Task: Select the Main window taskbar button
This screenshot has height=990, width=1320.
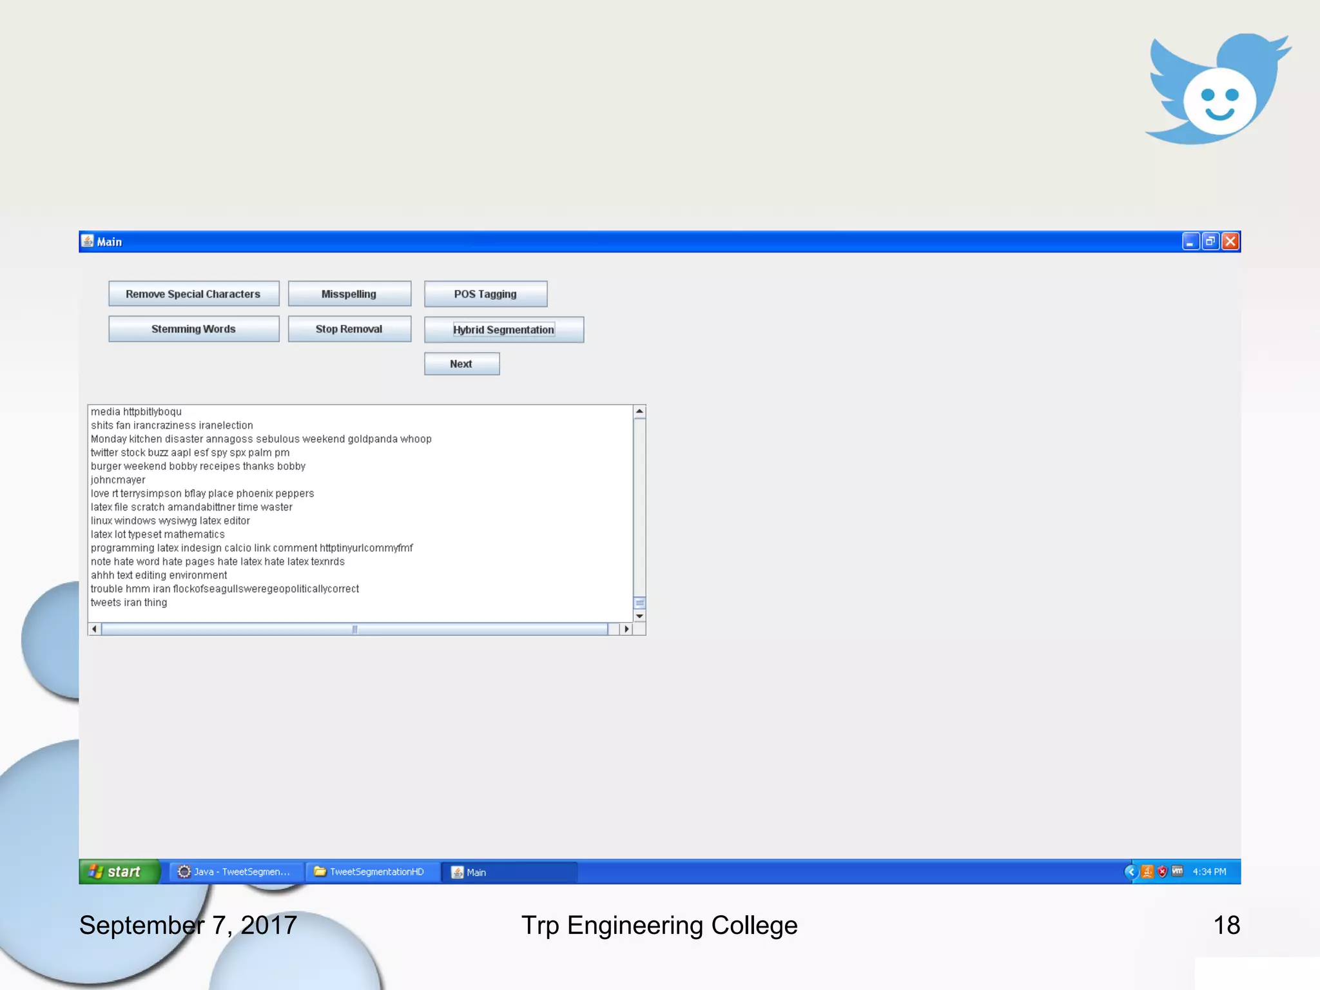Action: [508, 872]
